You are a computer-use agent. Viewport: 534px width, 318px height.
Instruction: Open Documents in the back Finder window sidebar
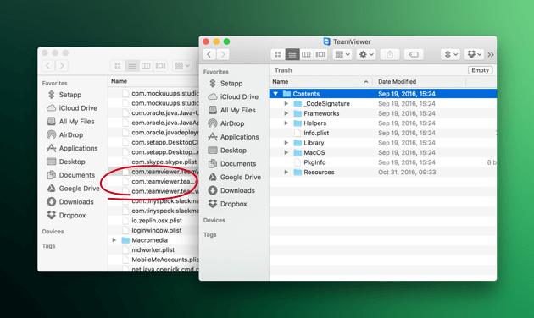[71, 175]
